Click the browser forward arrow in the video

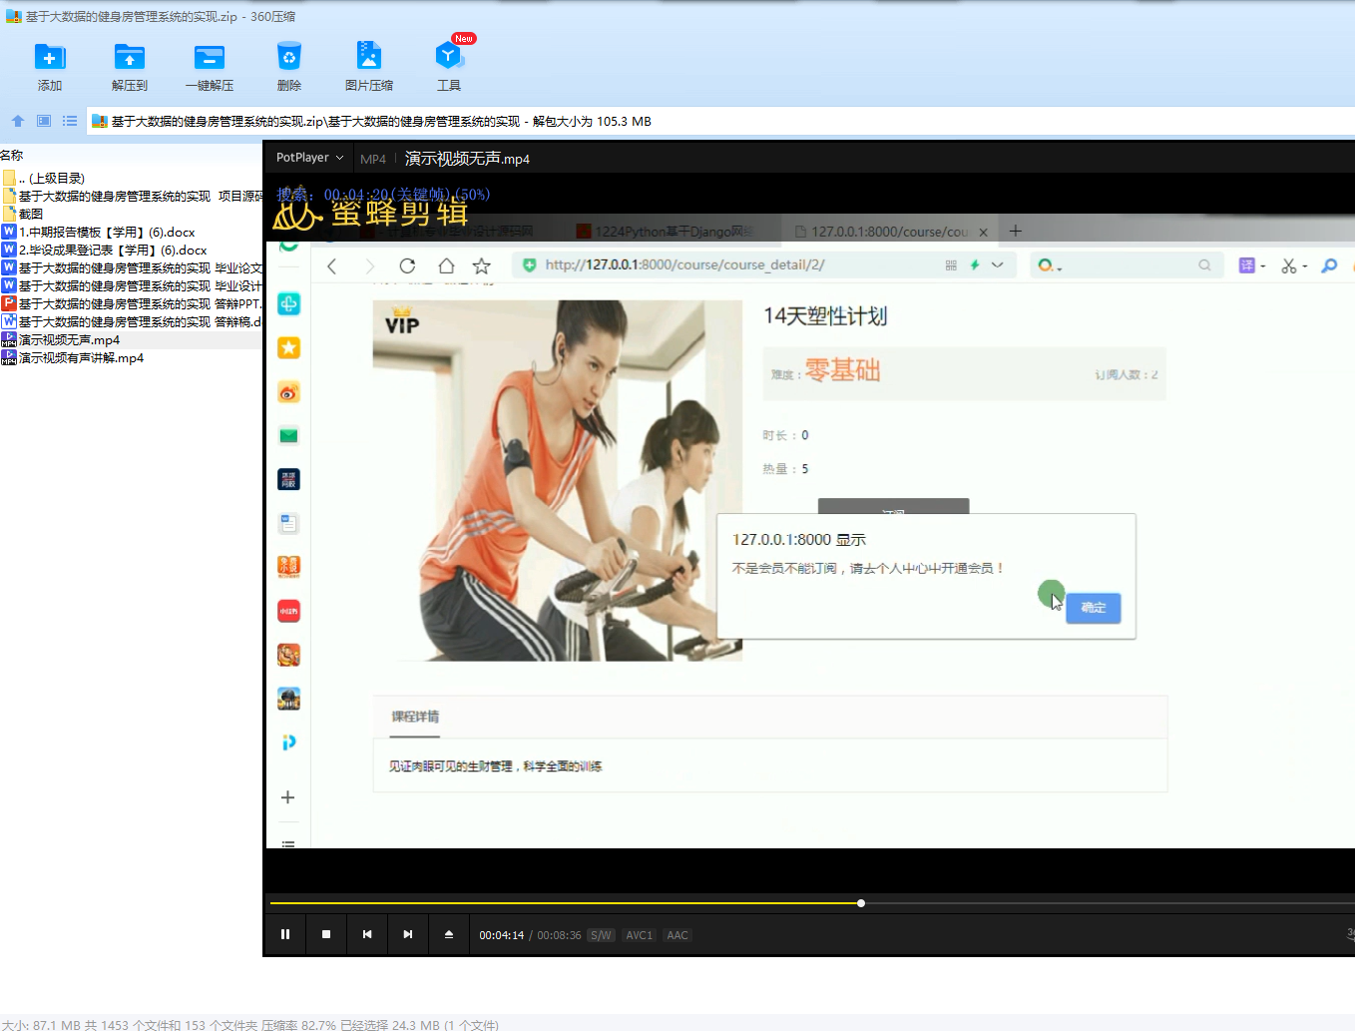tap(369, 265)
